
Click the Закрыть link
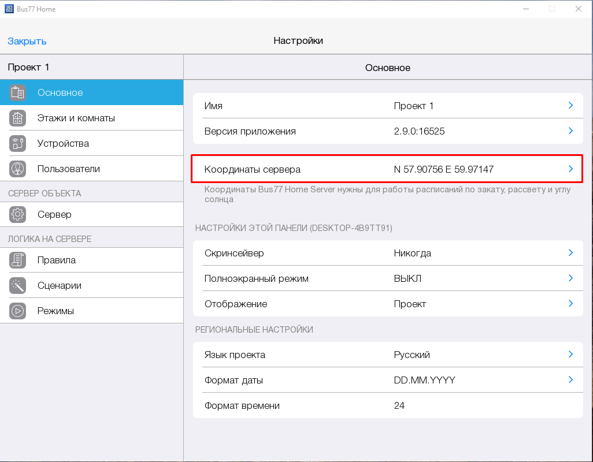click(27, 41)
